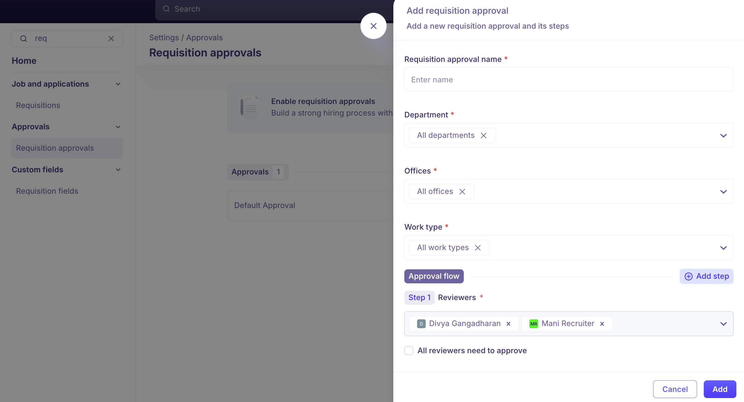The width and height of the screenshot is (744, 402).
Task: Remove reviewer Mani Recruiter
Action: 602,324
